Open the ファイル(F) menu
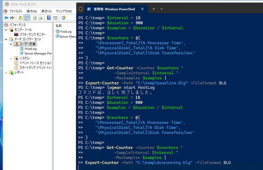The height and width of the screenshot is (170, 263). pos(16,11)
